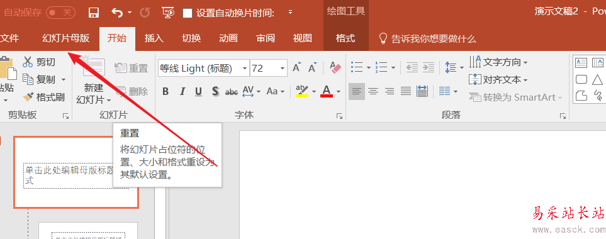Open the Paragraph dialog launcher
Screen dimensions: 606x239
(563, 116)
